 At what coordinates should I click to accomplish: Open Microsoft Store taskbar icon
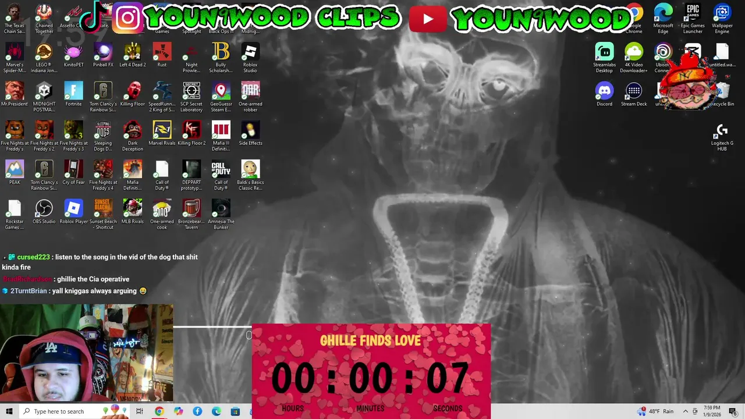(235, 411)
